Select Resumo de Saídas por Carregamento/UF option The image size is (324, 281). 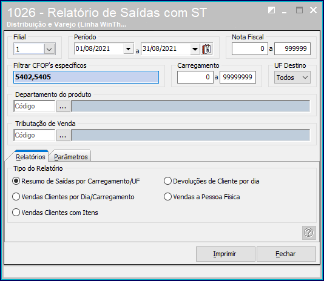76,181
